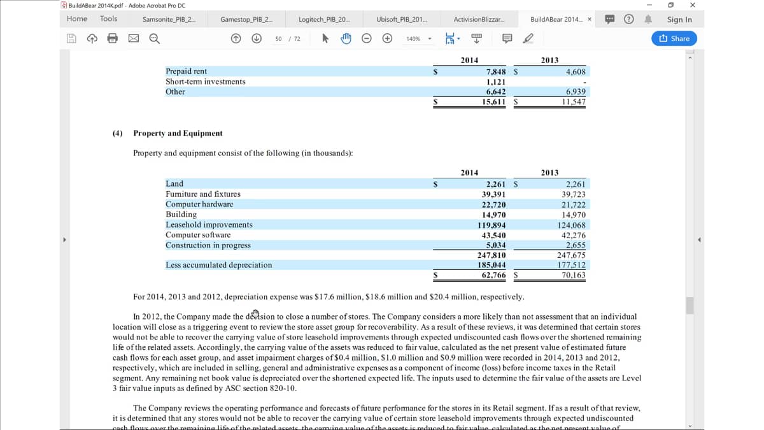
Task: Select the highlight pen tool
Action: 528,39
